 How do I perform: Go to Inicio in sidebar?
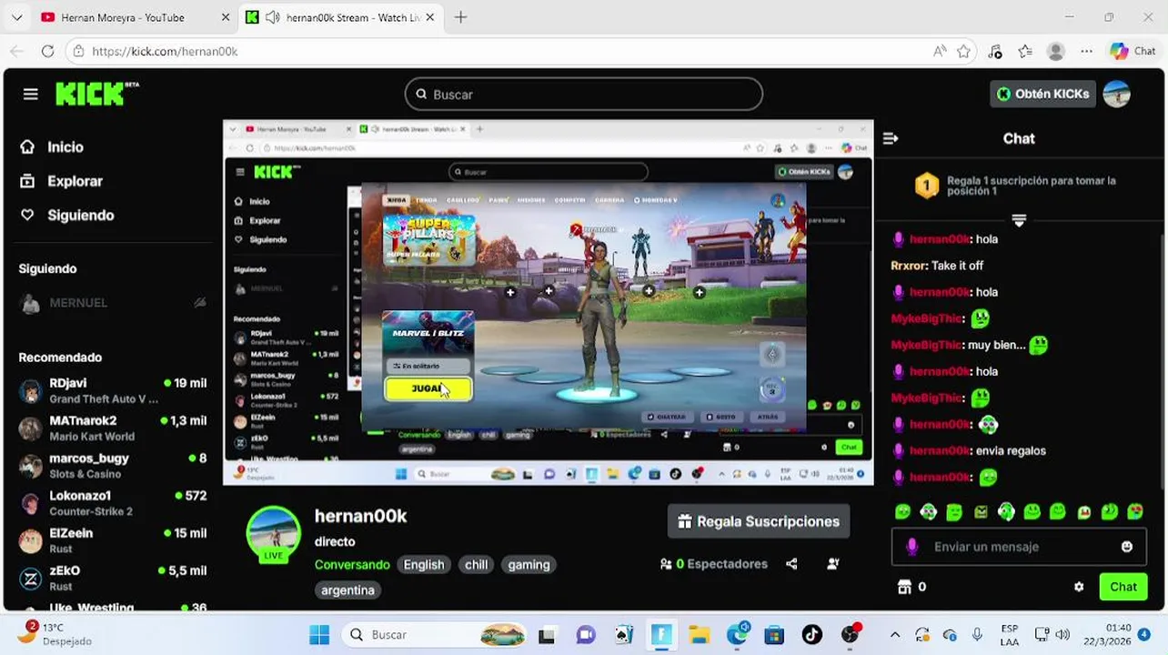(54, 146)
